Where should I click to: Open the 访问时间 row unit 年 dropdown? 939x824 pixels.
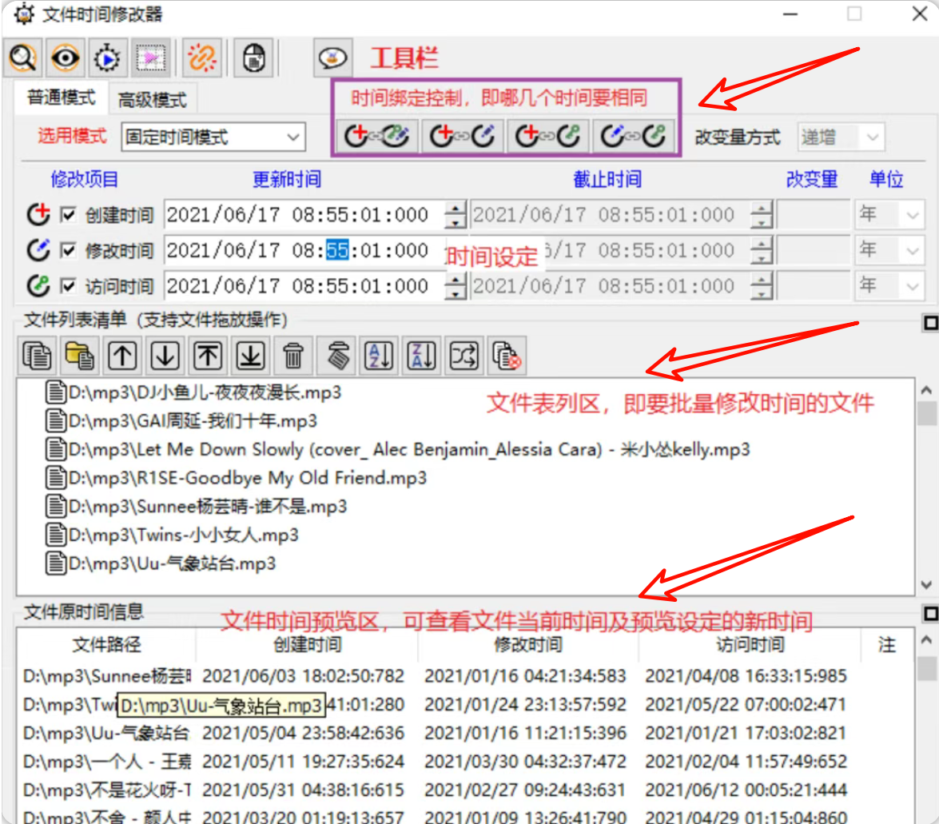[889, 285]
